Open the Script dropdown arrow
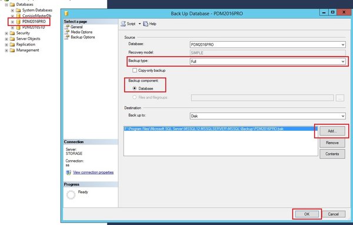 click(x=139, y=24)
